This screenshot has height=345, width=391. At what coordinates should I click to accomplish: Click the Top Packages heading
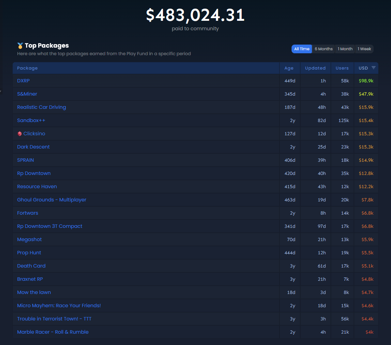(x=47, y=46)
